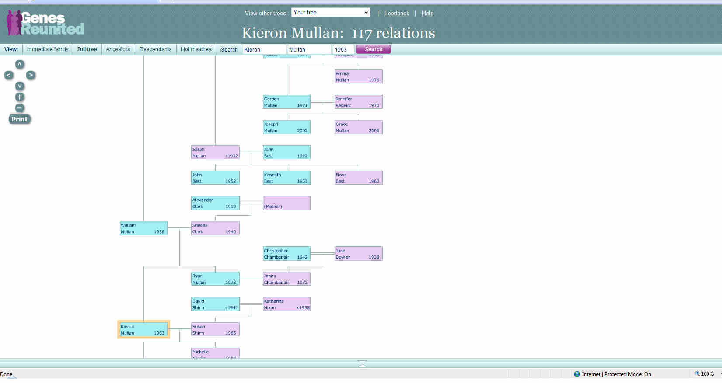Click the pan up arrow icon
Image resolution: width=722 pixels, height=383 pixels.
[20, 65]
